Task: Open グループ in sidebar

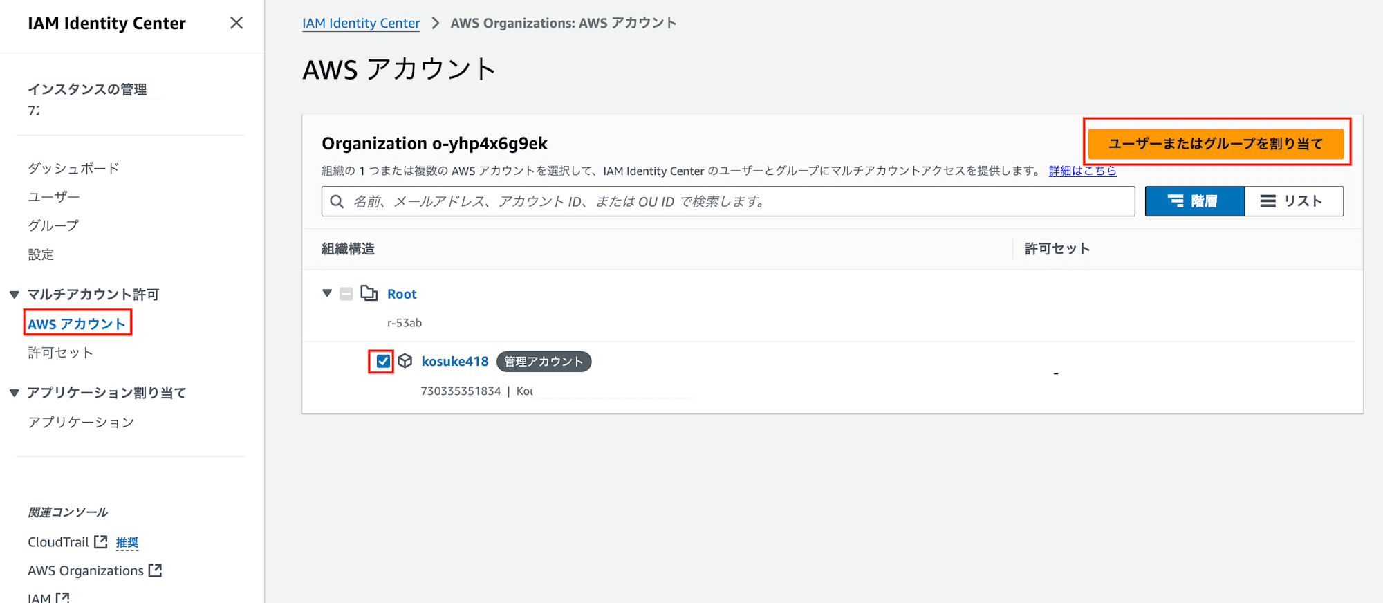Action: coord(53,225)
